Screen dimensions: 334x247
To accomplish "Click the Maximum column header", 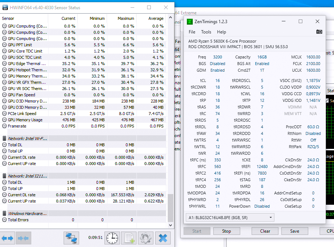I will tap(122, 18).
